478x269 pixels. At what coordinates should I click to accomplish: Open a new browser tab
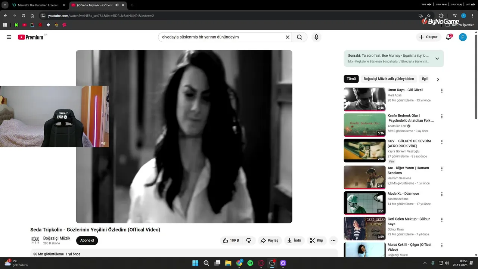point(132,5)
